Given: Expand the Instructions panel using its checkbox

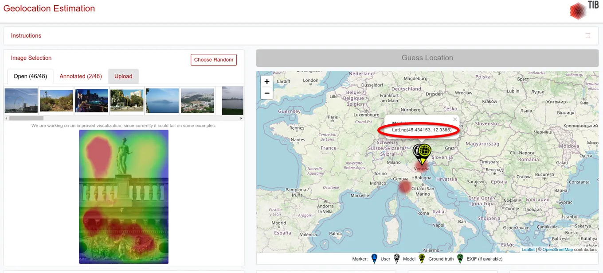Looking at the screenshot, I should pyautogui.click(x=588, y=36).
